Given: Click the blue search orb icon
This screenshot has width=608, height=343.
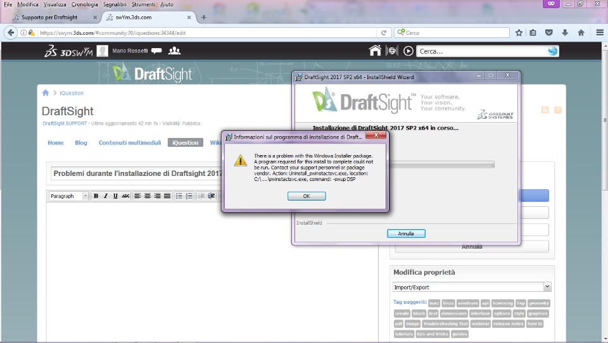Looking at the screenshot, I should (x=552, y=51).
